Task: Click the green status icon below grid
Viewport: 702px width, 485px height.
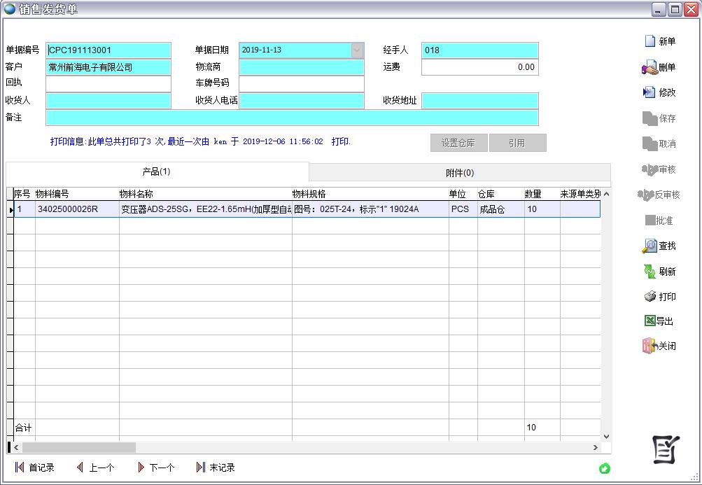Action: click(x=605, y=468)
